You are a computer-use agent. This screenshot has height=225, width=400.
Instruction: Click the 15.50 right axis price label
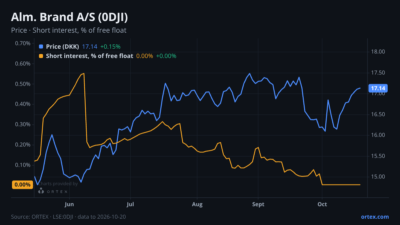[378, 156]
